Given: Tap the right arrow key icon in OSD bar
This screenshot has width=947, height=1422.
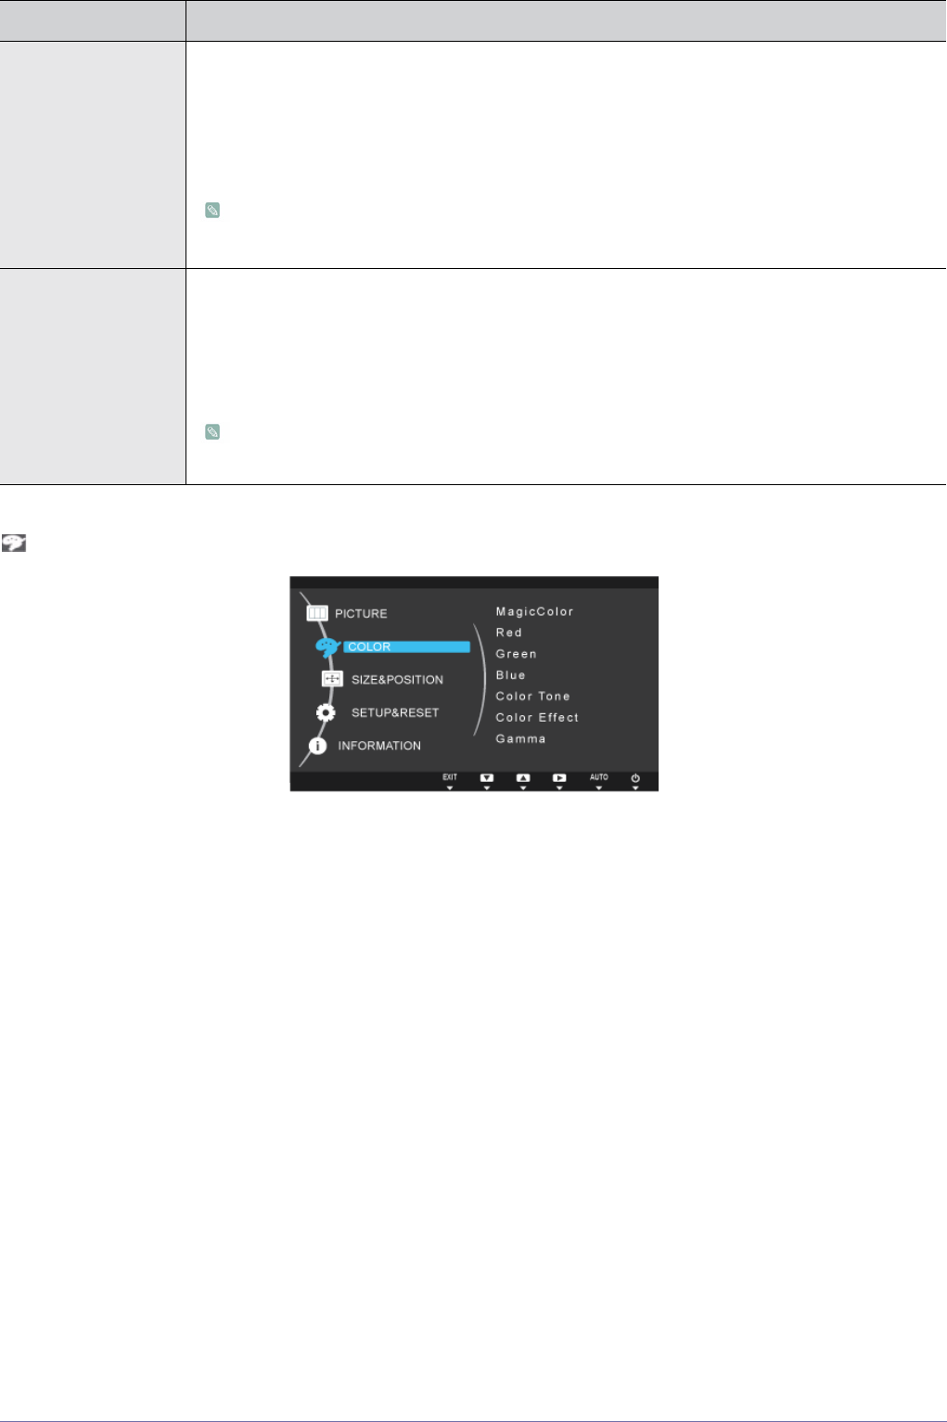Looking at the screenshot, I should point(559,778).
